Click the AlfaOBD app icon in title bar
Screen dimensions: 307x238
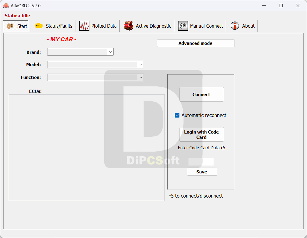click(6, 6)
